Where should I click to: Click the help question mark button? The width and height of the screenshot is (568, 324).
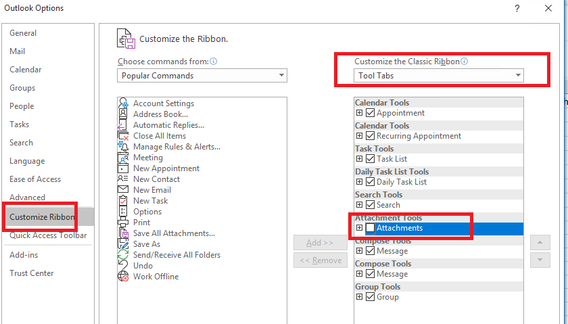(x=517, y=8)
